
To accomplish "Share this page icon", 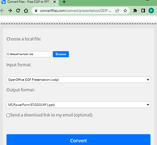I will [117, 11].
